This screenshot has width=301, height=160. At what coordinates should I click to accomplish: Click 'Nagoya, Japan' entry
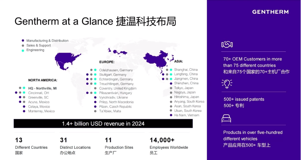coord(185,92)
